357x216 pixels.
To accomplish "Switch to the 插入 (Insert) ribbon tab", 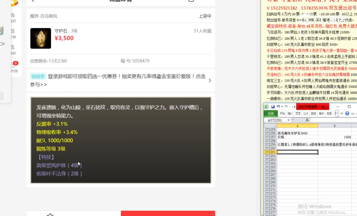I will click(x=290, y=113).
